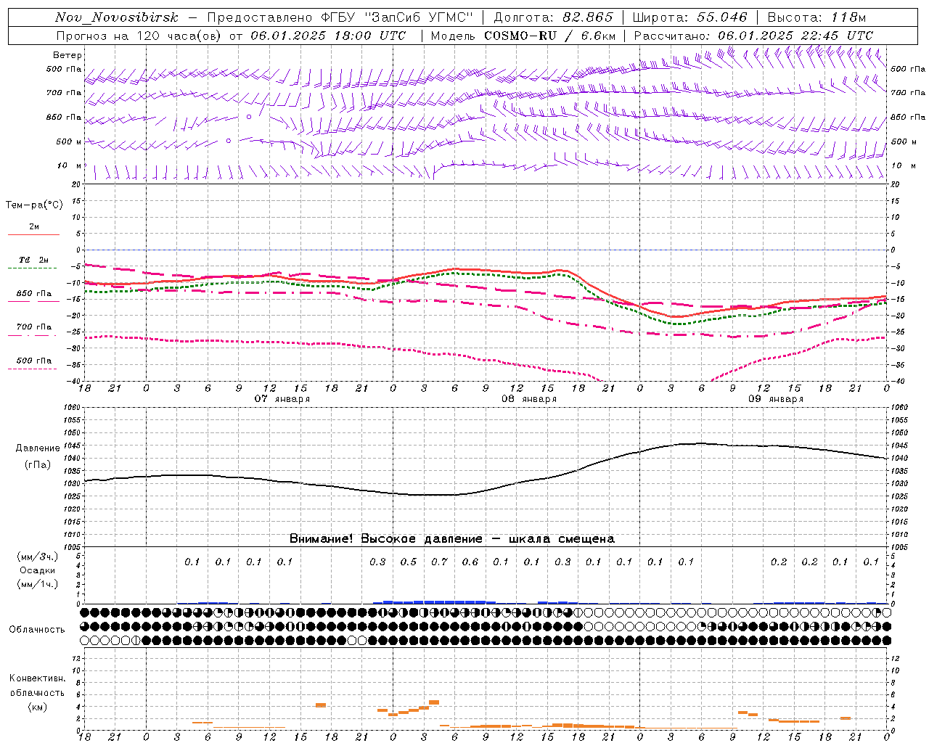
Task: Click the longitude value Долгота: 82.865
Action: pyautogui.click(x=553, y=17)
